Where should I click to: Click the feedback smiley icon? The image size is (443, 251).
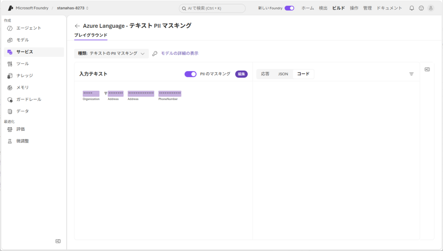click(421, 8)
